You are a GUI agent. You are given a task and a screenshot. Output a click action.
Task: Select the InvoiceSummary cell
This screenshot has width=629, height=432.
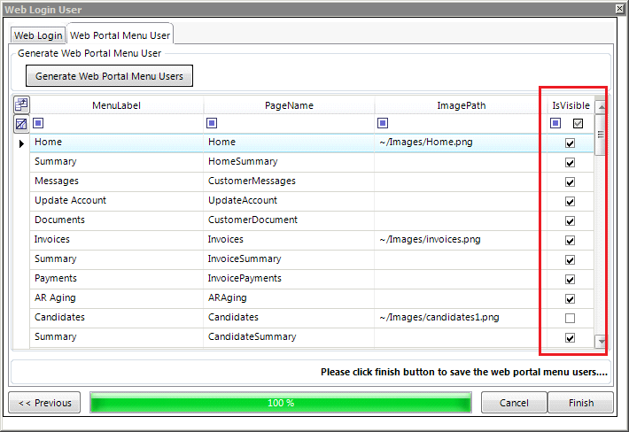[x=289, y=259]
